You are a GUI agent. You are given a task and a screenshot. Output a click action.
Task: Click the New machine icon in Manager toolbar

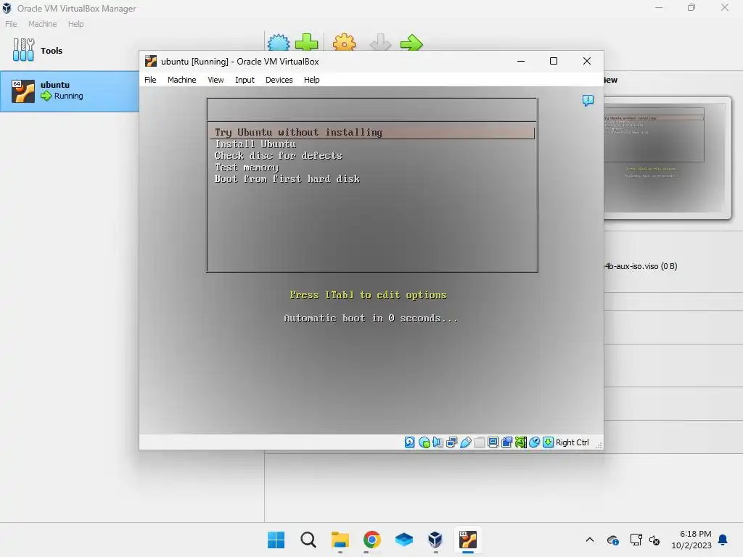coord(279,42)
